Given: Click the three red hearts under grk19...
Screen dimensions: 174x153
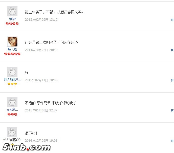Looking at the screenshot, I should coord(12,114).
